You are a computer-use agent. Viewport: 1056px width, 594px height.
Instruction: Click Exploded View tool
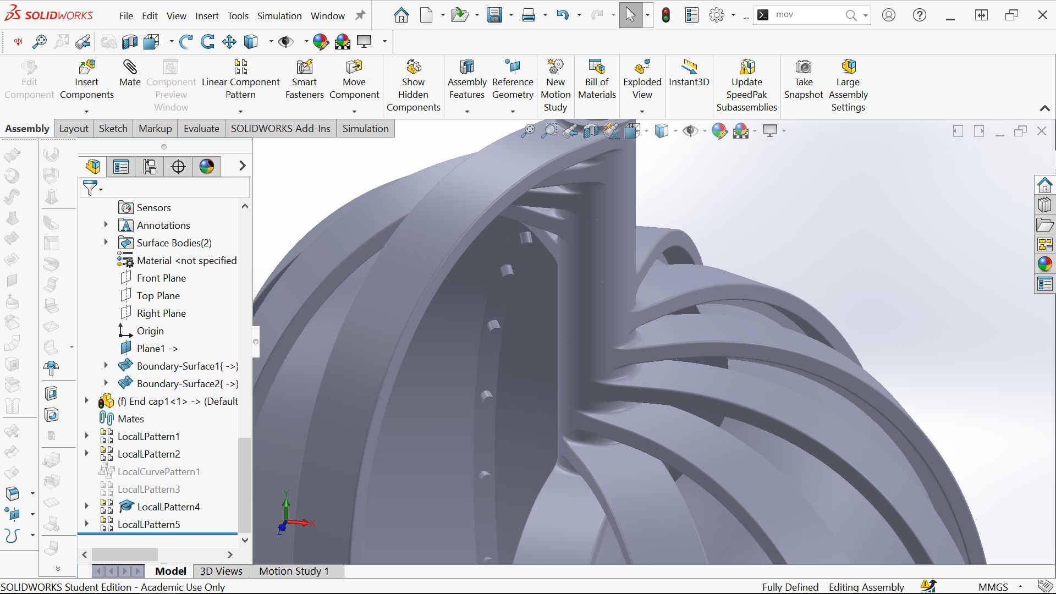coord(642,80)
